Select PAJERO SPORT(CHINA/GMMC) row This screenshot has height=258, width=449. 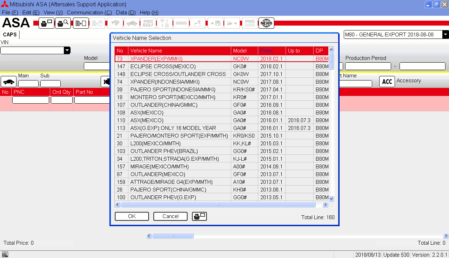222,190
